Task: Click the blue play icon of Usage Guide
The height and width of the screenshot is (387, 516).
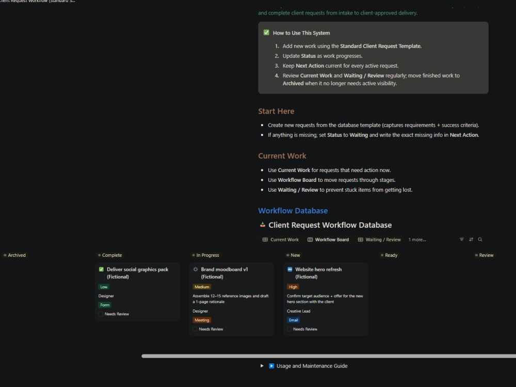Action: (x=271, y=366)
